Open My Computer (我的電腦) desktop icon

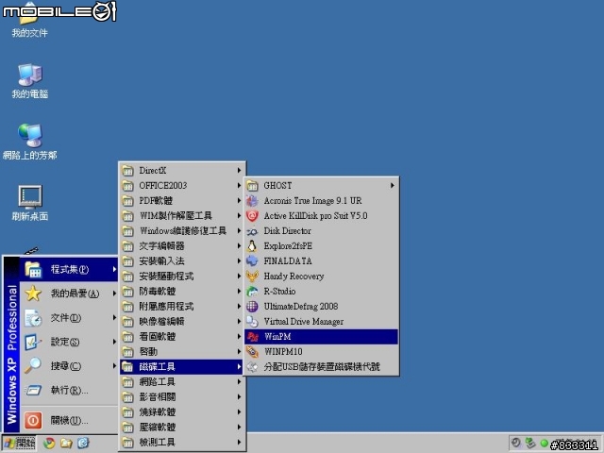(x=29, y=81)
